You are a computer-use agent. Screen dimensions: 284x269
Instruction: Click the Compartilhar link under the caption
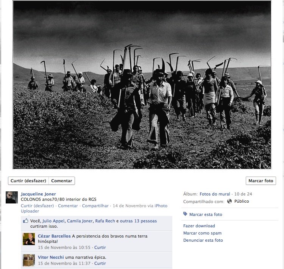point(95,206)
